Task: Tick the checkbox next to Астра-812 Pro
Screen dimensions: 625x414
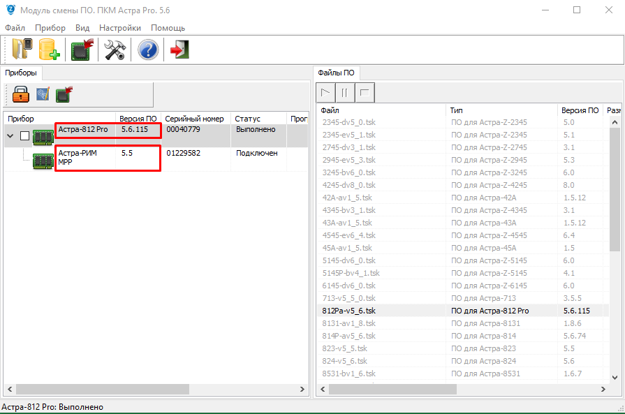Action: [24, 136]
